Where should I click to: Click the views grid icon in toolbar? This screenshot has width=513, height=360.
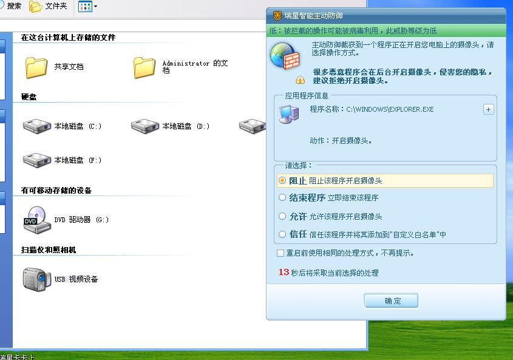[x=85, y=6]
